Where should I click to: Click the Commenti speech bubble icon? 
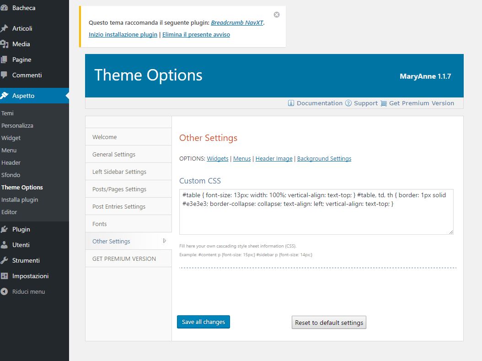click(4, 75)
